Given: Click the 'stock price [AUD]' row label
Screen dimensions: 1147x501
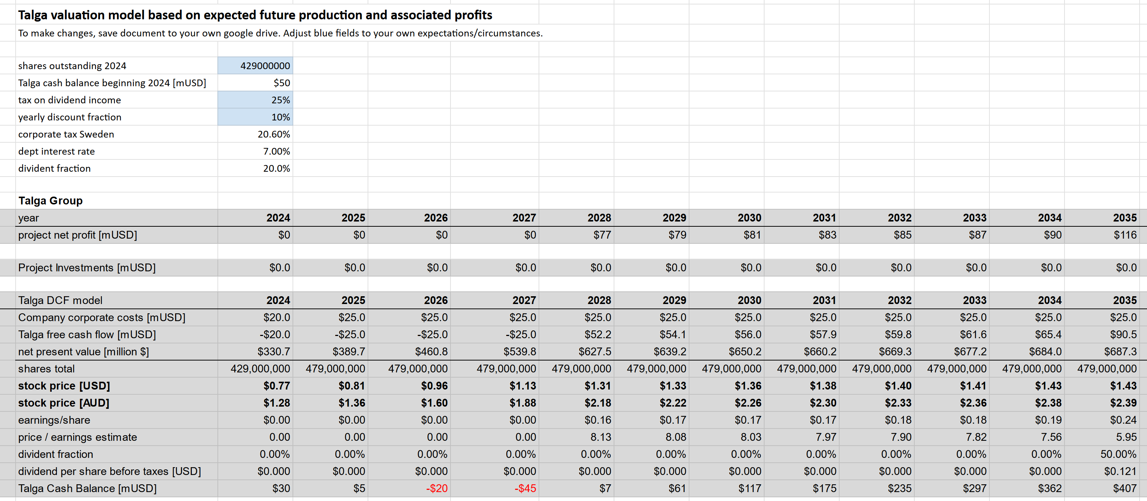Looking at the screenshot, I should click(64, 403).
